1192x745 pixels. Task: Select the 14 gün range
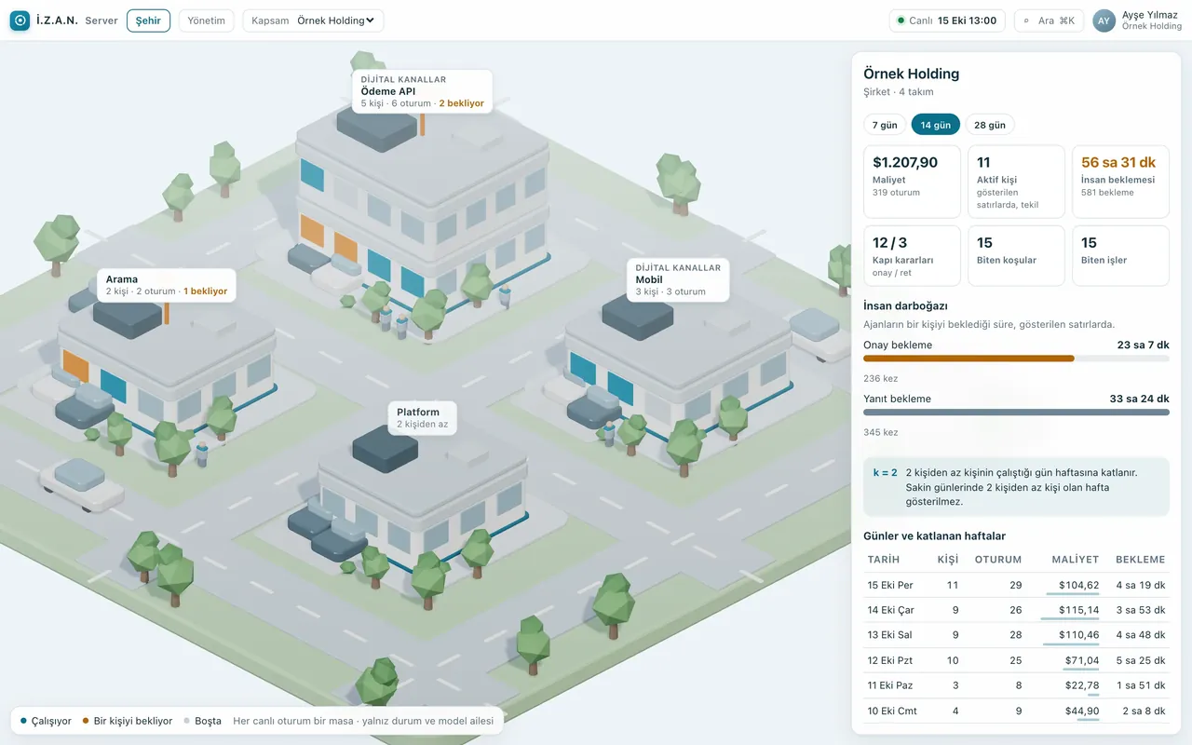coord(935,125)
